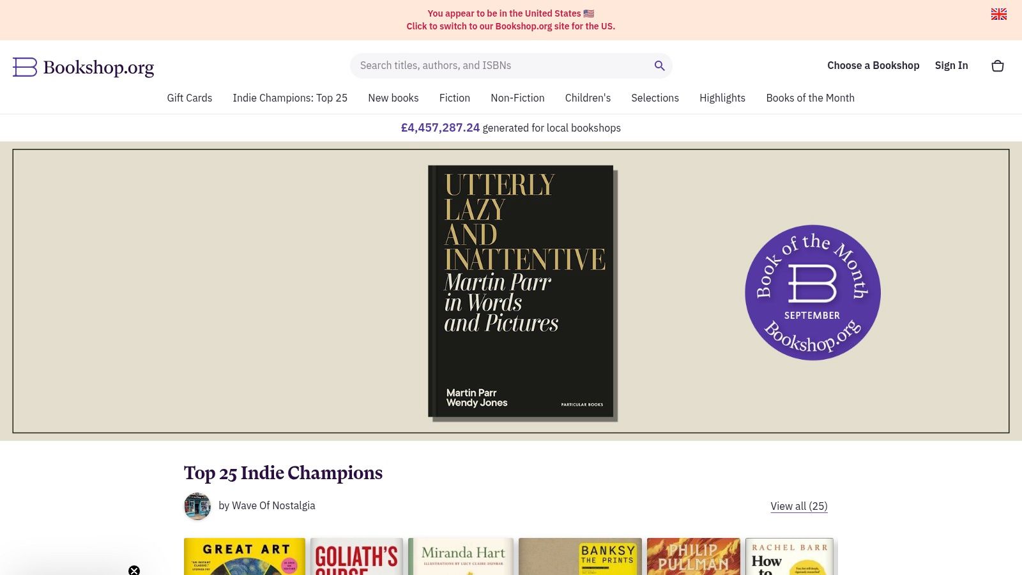
Task: Click the Book of the Month September badge
Action: click(x=812, y=293)
